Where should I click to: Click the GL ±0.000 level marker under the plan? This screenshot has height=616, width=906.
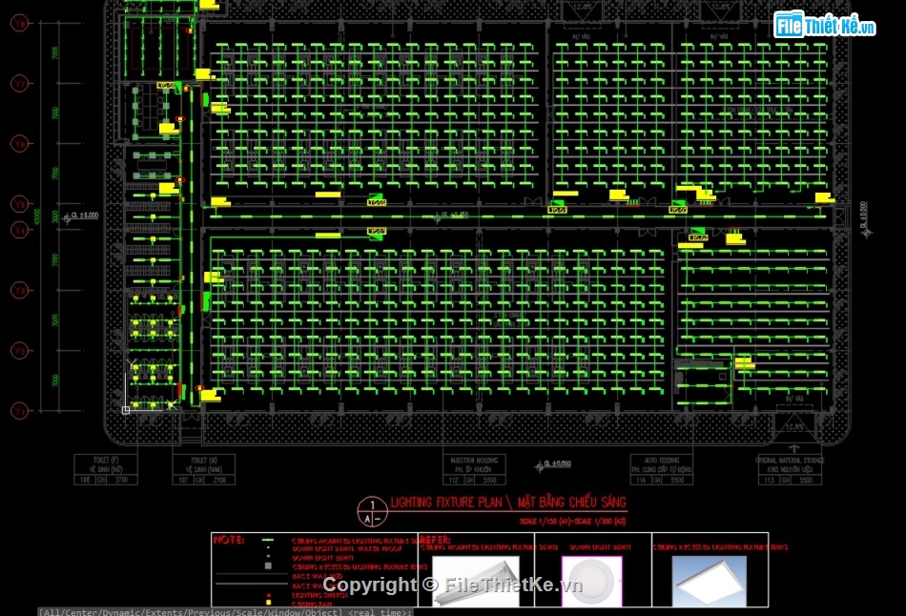point(555,465)
